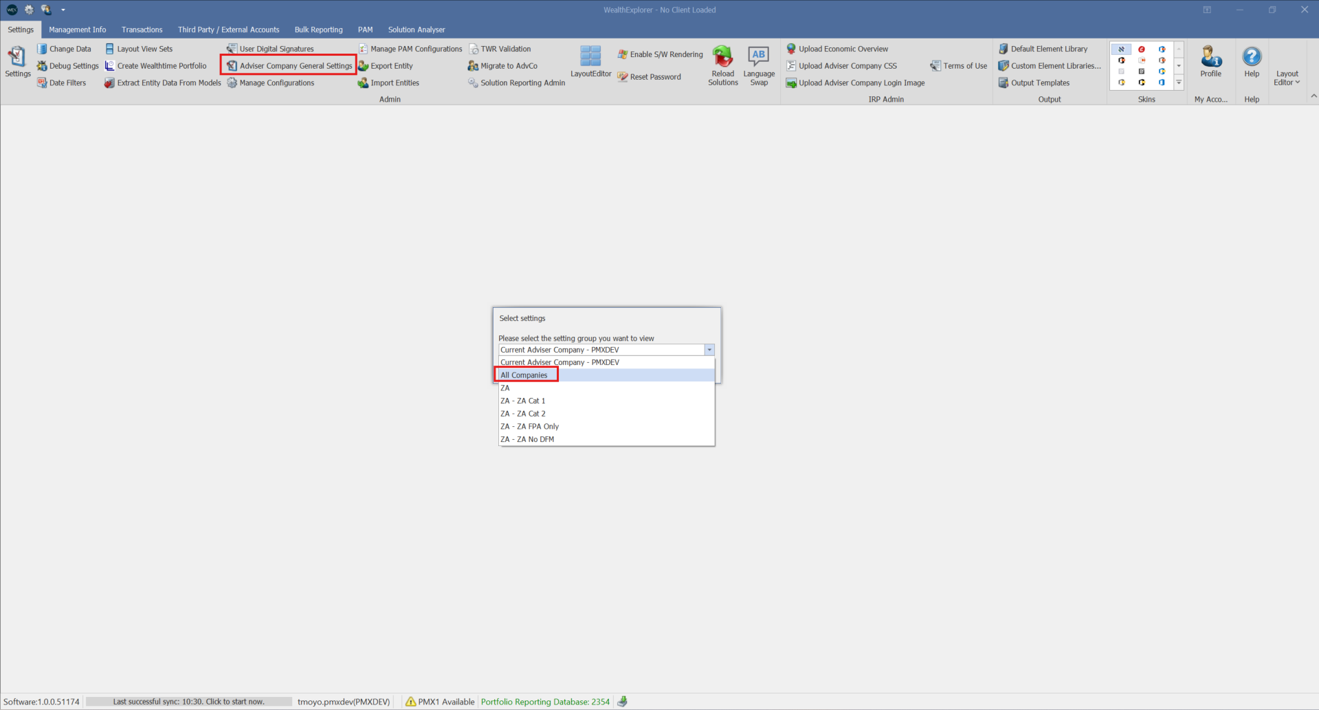Screen dimensions: 1319x710
Task: Open the large Settings icon
Action: pyautogui.click(x=17, y=58)
